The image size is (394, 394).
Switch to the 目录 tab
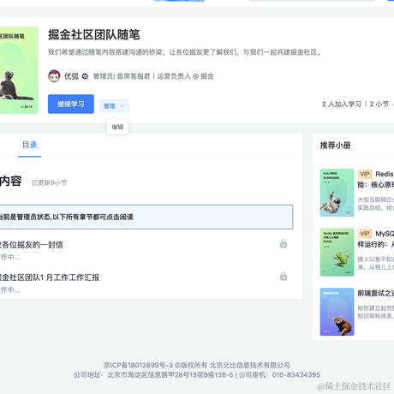click(30, 145)
